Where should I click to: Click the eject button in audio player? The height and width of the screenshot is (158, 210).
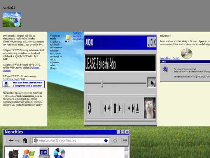[137, 108]
